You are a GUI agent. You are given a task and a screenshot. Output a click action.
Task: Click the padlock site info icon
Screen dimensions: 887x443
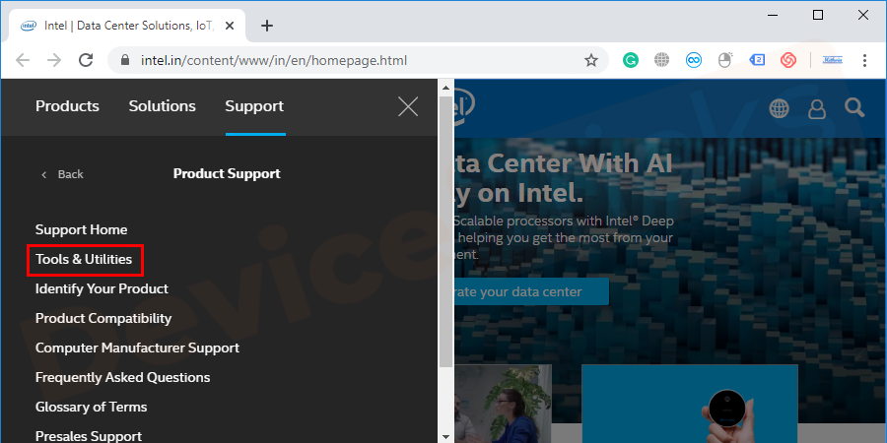pyautogui.click(x=125, y=60)
